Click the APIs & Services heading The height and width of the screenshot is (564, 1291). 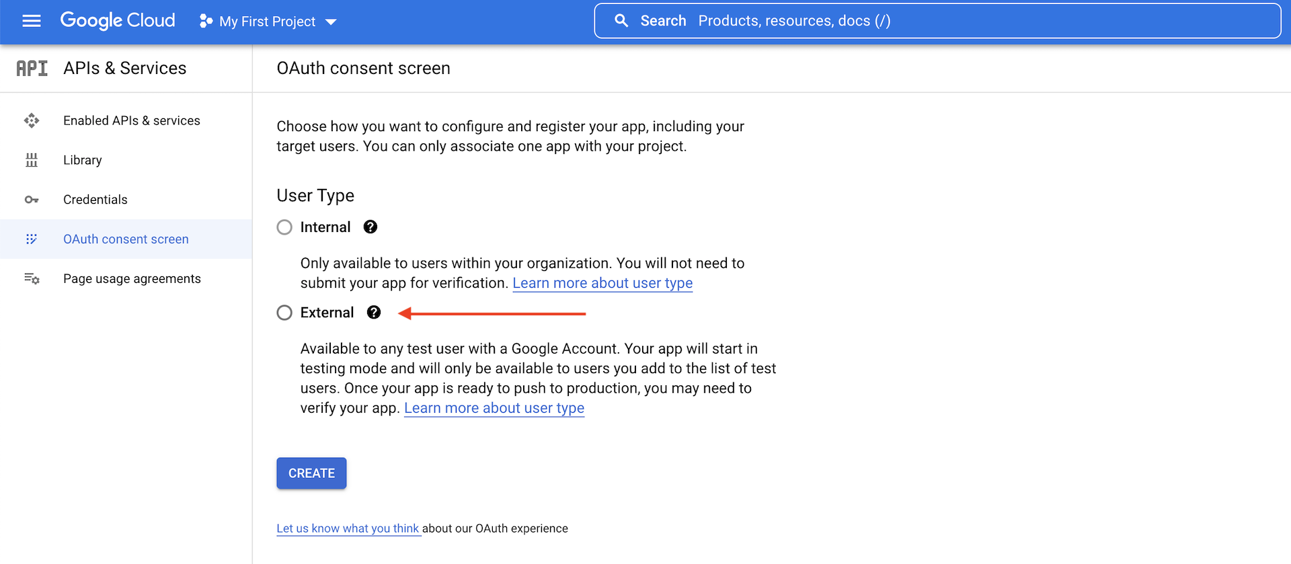pos(125,68)
